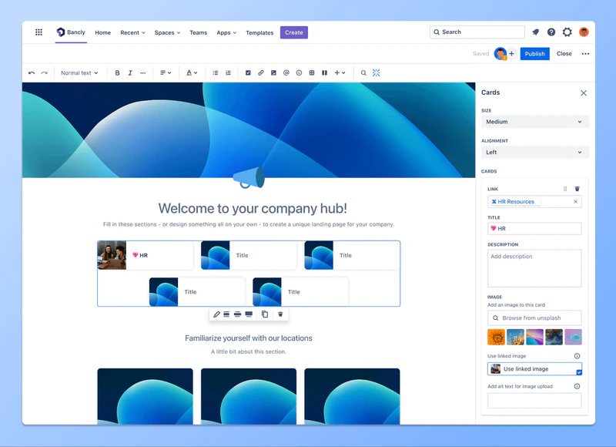Insert an action item checkbox
The image size is (616, 447).
coord(248,72)
